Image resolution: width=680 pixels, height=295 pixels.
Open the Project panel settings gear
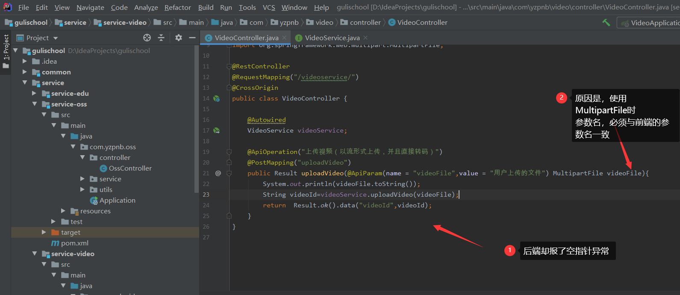(179, 38)
